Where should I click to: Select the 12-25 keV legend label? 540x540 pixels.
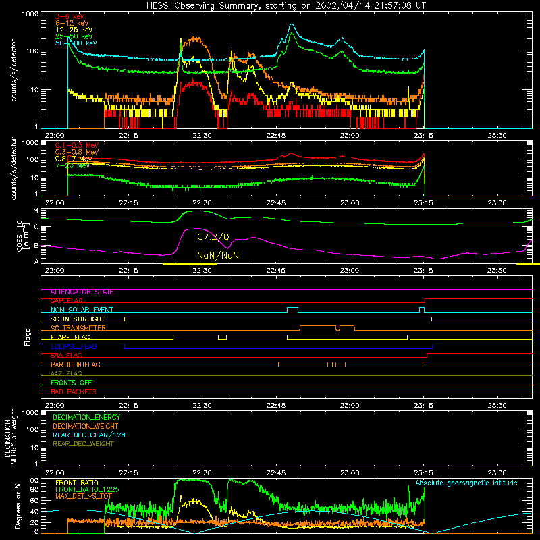coord(74,30)
